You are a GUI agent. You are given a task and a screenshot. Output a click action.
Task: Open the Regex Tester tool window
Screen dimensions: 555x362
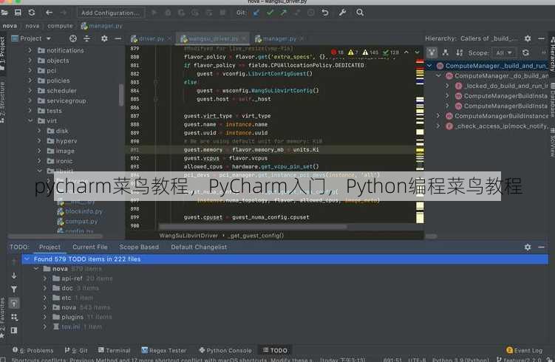click(x=164, y=350)
